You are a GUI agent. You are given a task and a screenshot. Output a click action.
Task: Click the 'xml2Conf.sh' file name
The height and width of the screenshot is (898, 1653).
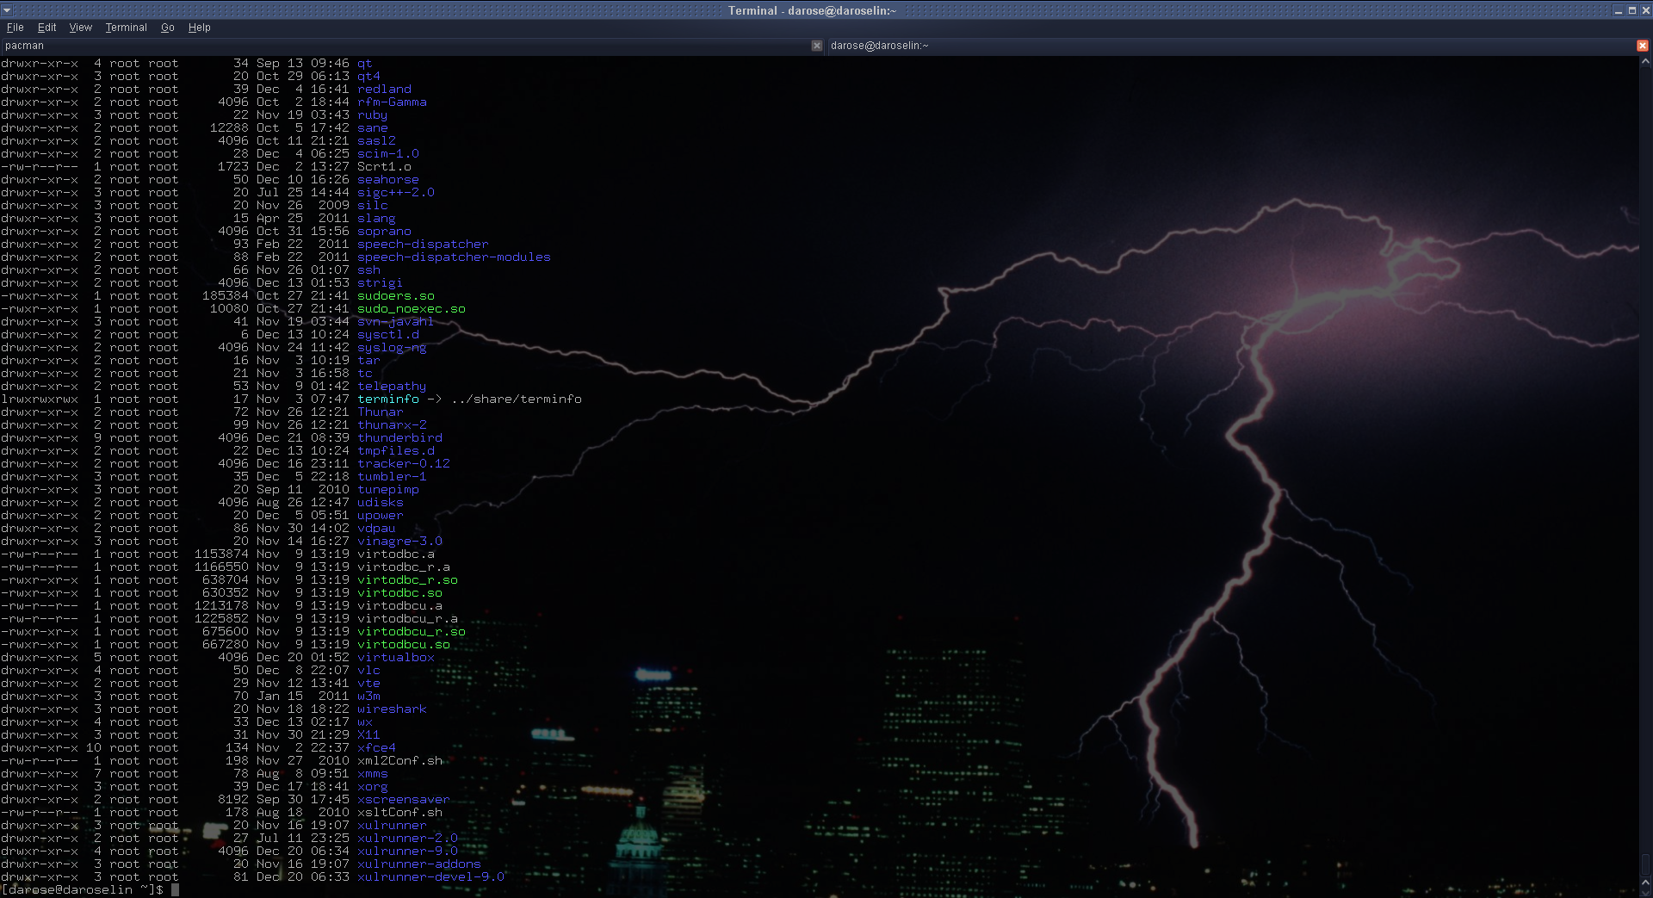pyautogui.click(x=399, y=760)
